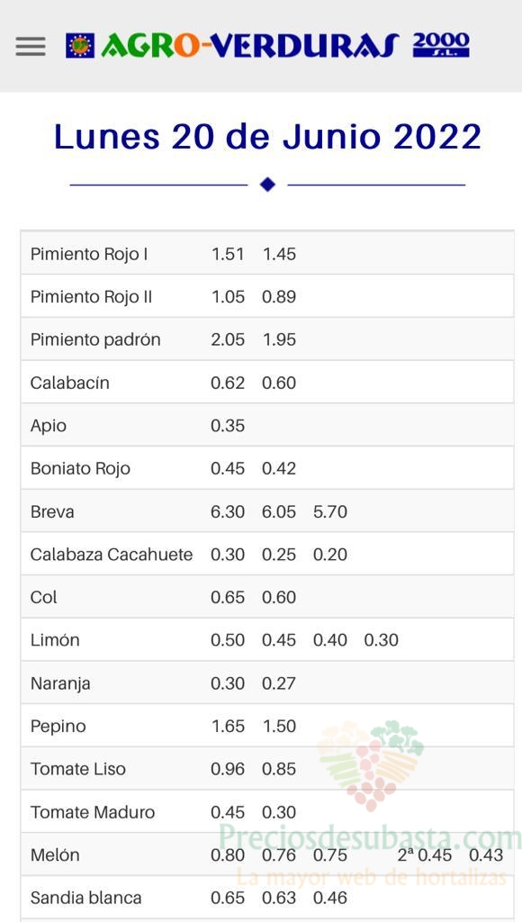Select the Lunes 20 de Junio 2022 heading
Image resolution: width=522 pixels, height=922 pixels.
(x=267, y=137)
